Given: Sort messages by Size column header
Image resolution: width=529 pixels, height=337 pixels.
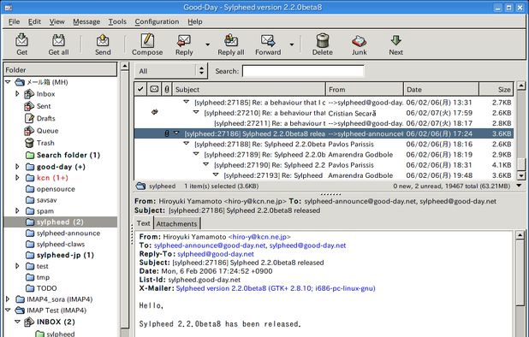Looking at the screenshot, I should (x=496, y=89).
